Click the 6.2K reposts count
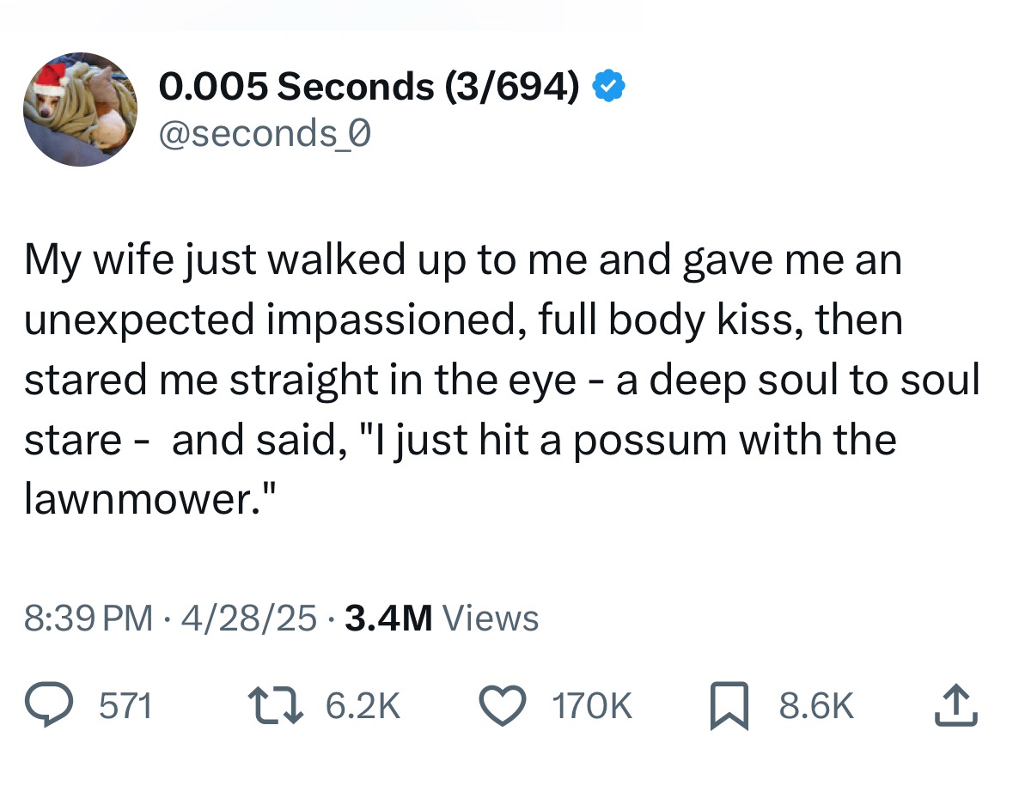Viewport: 1013px width, 786px height. tap(363, 706)
